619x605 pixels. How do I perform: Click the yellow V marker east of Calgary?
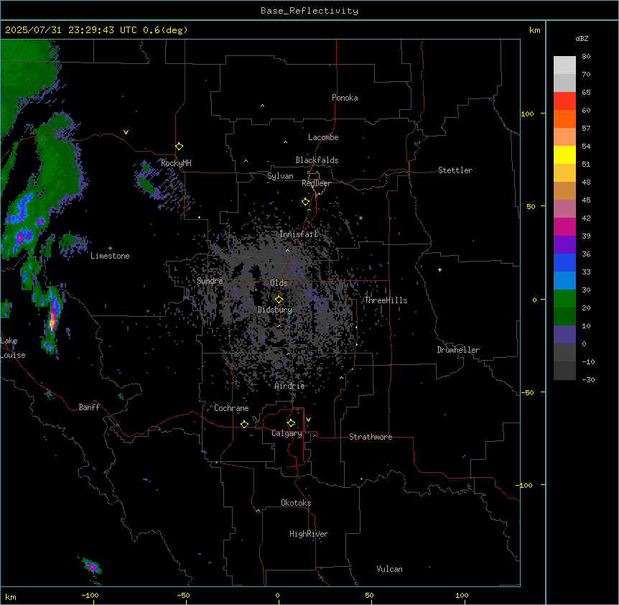pos(308,420)
